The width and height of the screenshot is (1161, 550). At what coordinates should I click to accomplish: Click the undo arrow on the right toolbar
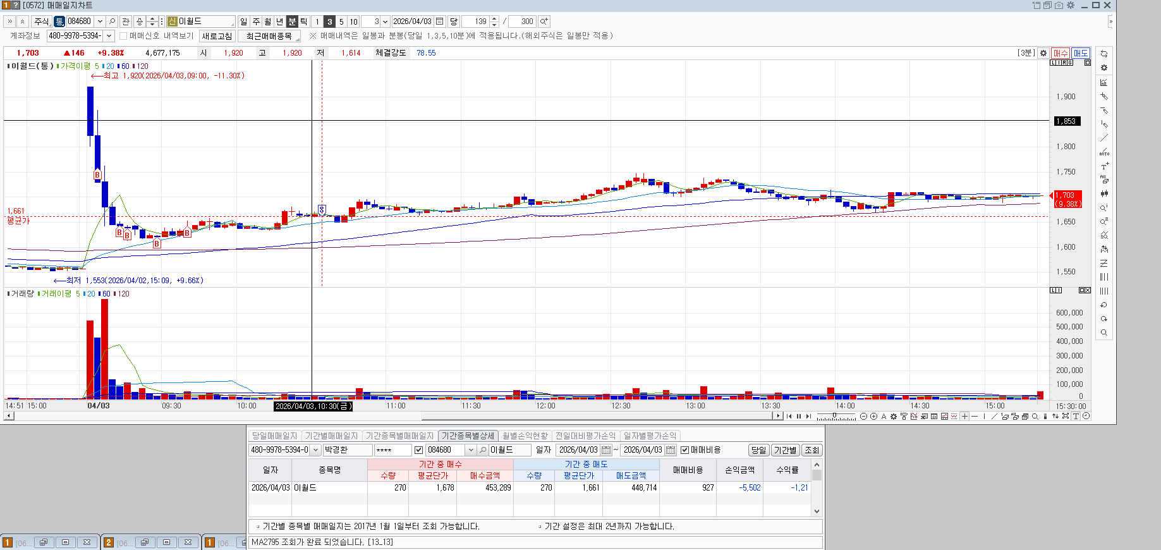(x=1104, y=305)
